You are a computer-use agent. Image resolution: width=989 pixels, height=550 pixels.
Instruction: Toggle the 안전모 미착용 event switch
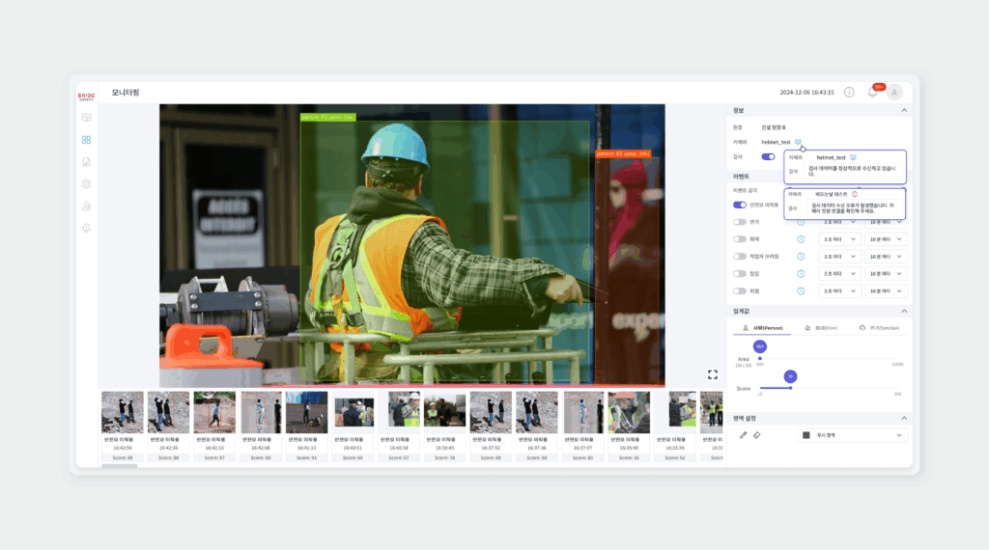coord(739,205)
